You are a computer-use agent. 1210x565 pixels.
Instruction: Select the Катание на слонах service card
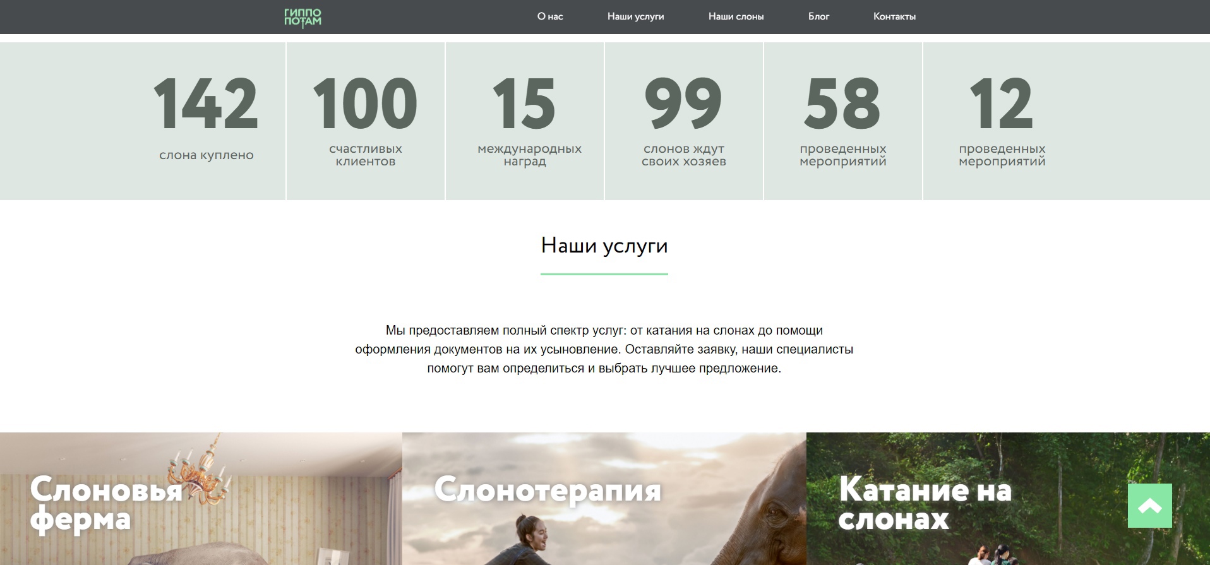point(1008,499)
